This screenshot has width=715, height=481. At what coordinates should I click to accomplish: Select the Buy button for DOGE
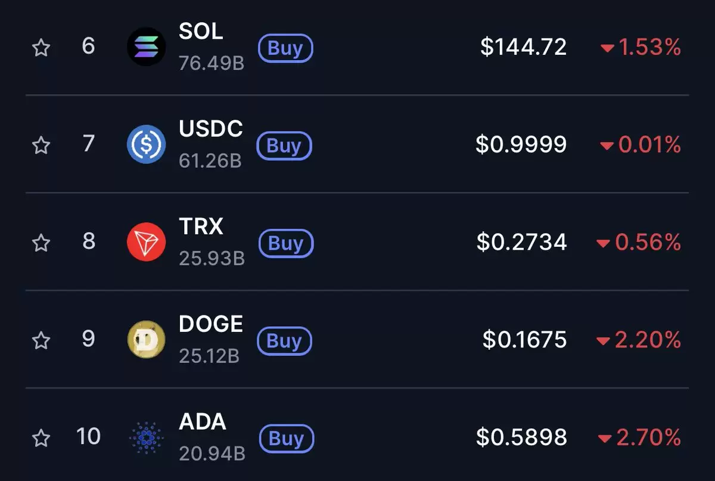pos(284,341)
